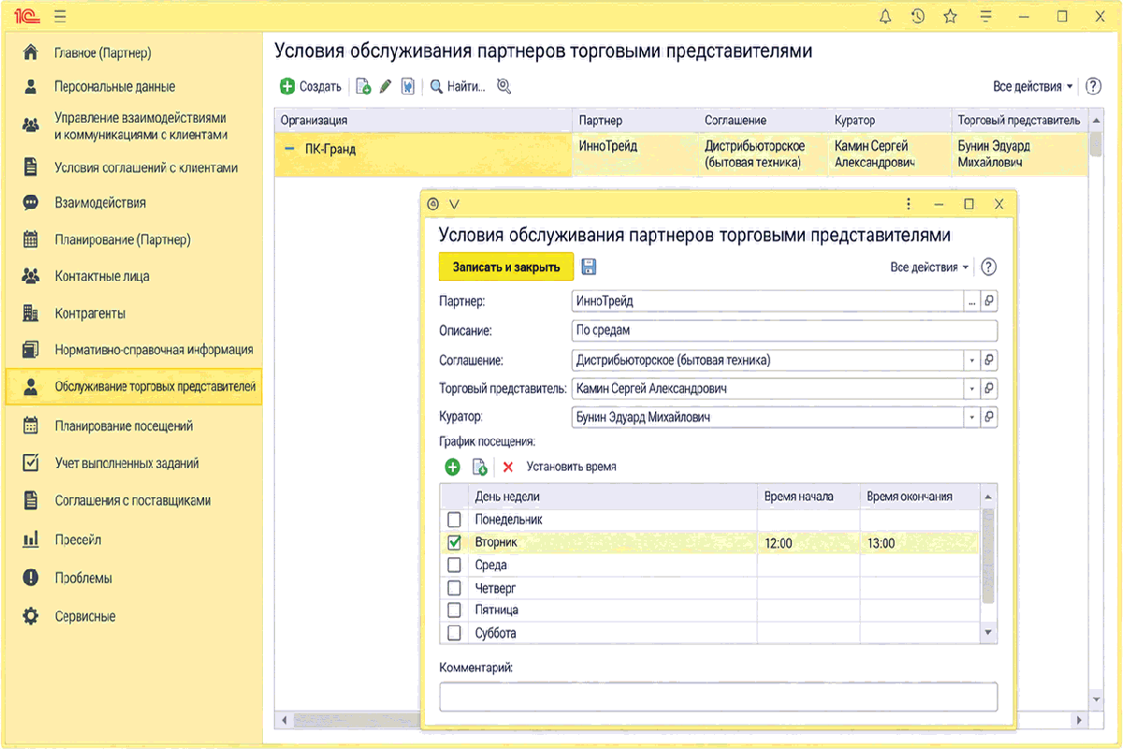Click the Комментарий text field
Screen dimensions: 1123x749
(718, 697)
